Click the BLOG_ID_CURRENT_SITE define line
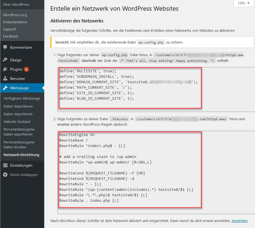 point(97,98)
